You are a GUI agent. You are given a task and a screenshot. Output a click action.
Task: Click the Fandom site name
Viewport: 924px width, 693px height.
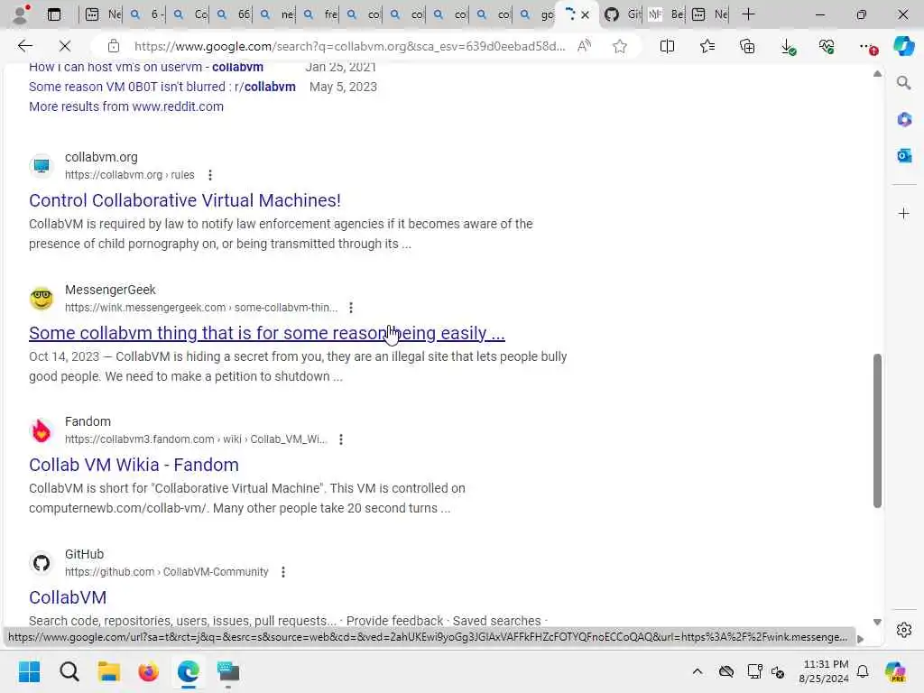88,422
